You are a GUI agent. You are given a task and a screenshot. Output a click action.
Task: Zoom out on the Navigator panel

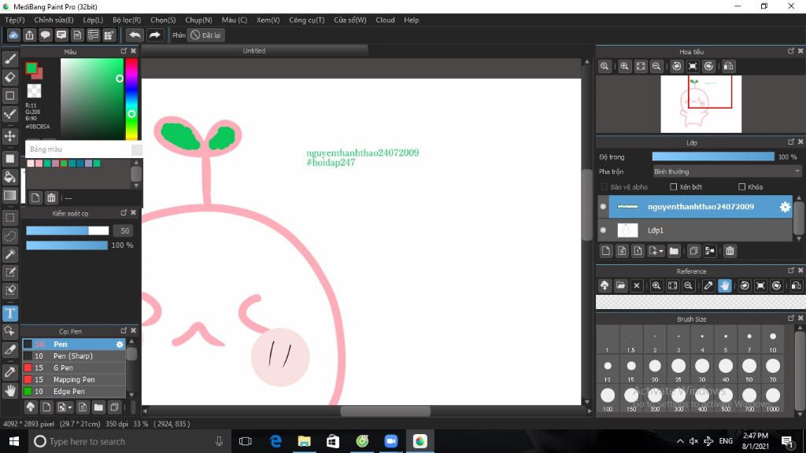coord(656,66)
